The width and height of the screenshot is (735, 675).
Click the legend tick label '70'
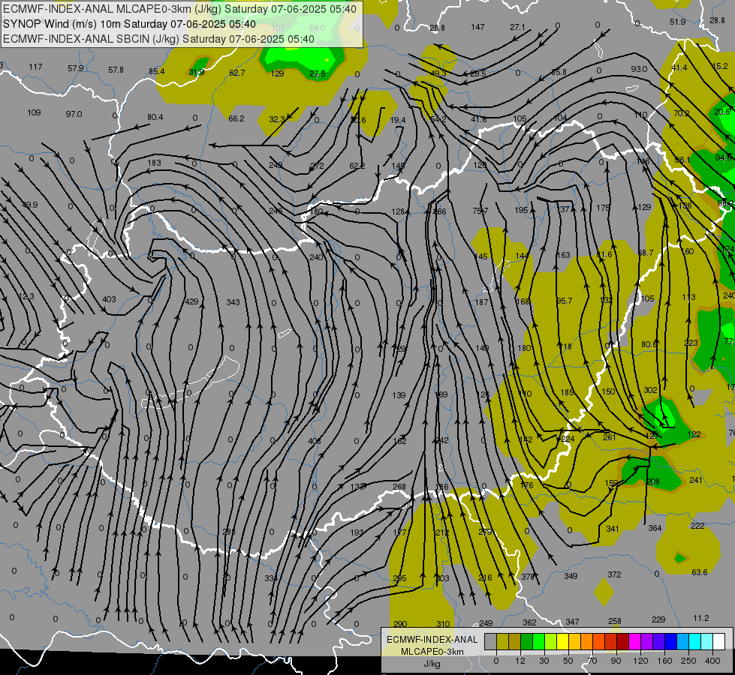592,661
